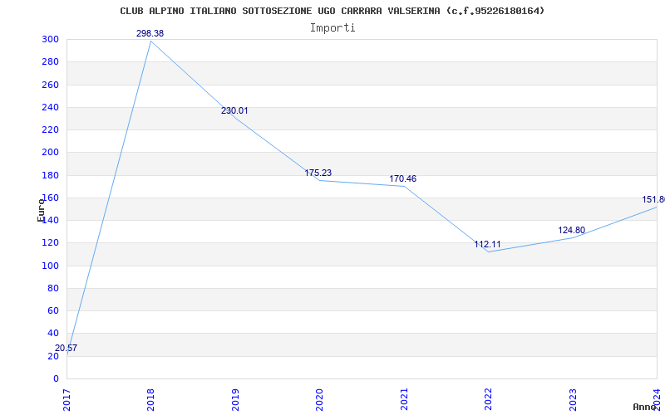Click the y-axis value 200

50,153
